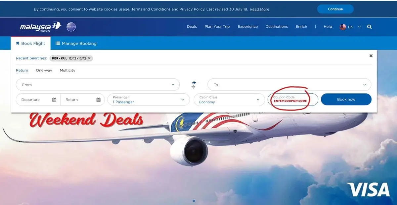Expand the From airport dropdown
The height and width of the screenshot is (205, 397).
pyautogui.click(x=98, y=85)
